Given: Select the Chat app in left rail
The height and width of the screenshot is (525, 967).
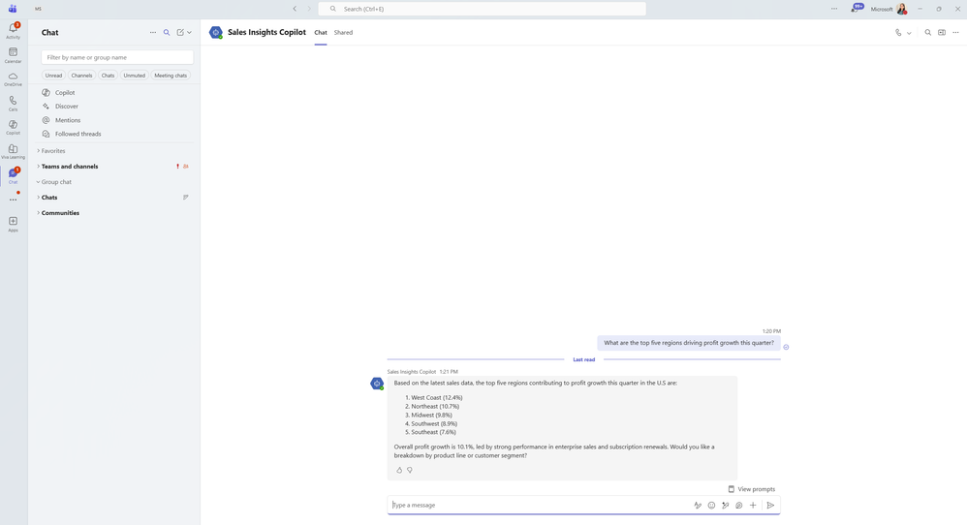Looking at the screenshot, I should tap(13, 175).
